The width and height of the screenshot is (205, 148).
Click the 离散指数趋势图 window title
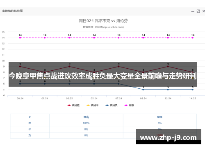coord(12,11)
